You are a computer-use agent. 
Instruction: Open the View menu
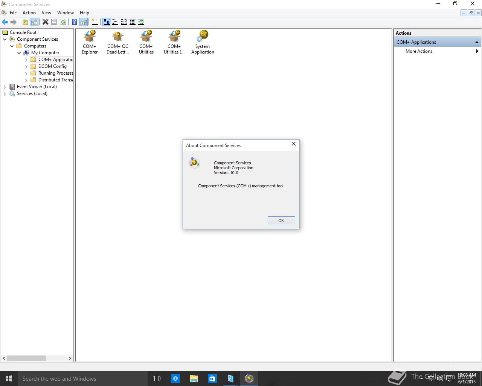click(x=46, y=12)
